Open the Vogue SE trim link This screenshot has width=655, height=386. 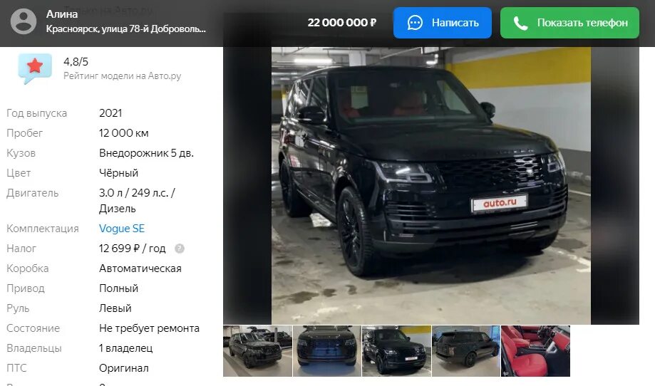point(122,229)
